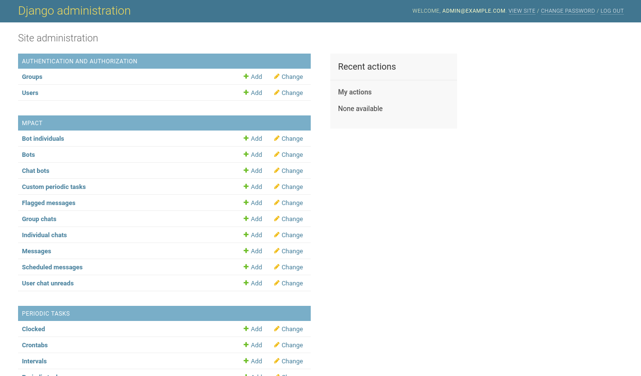Click the Add plus icon for Groups
The height and width of the screenshot is (376, 641).
click(x=246, y=76)
